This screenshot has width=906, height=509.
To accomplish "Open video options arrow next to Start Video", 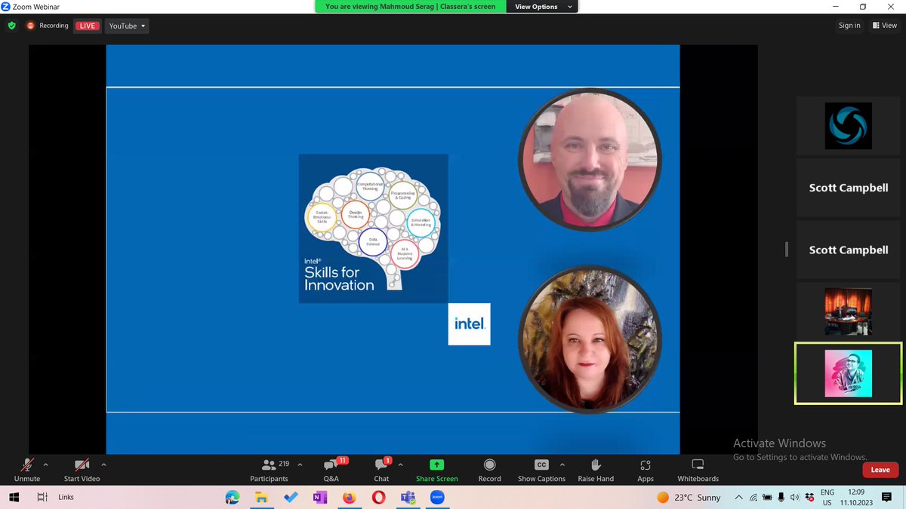I will coord(103,465).
